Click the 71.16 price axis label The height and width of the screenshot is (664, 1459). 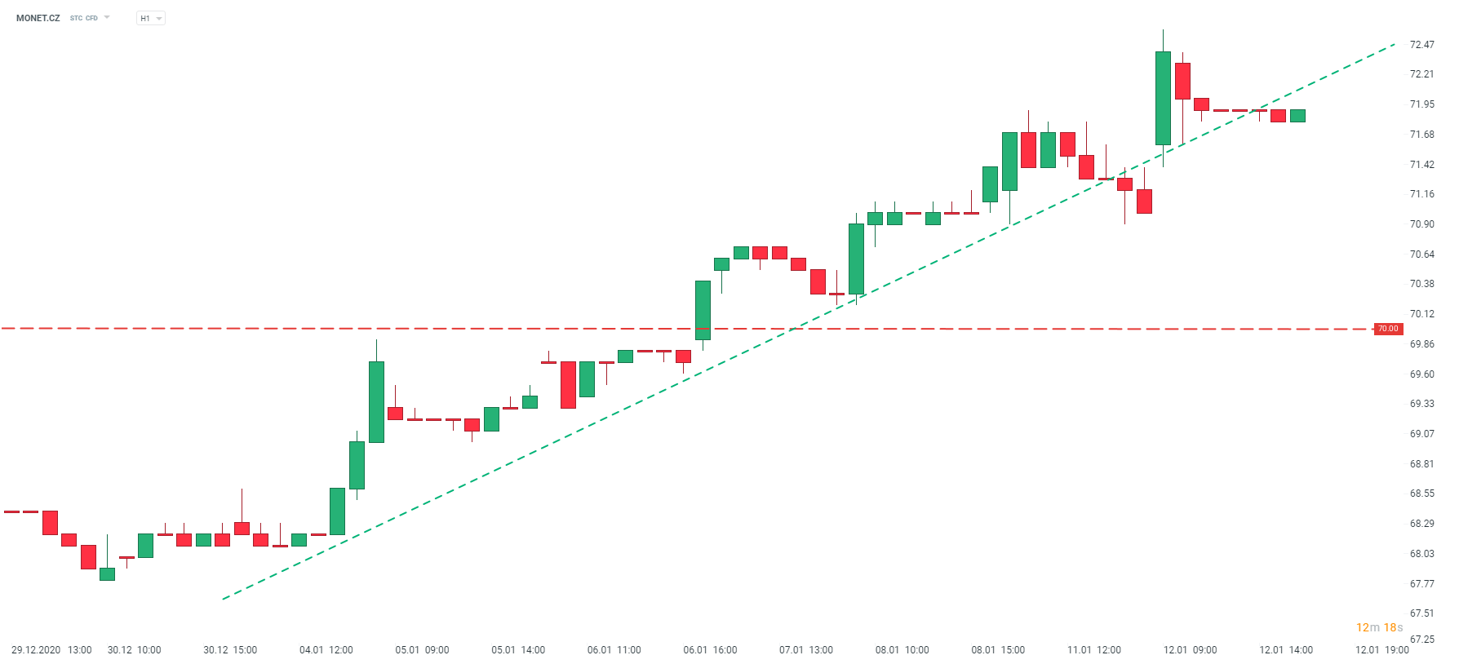pyautogui.click(x=1421, y=194)
